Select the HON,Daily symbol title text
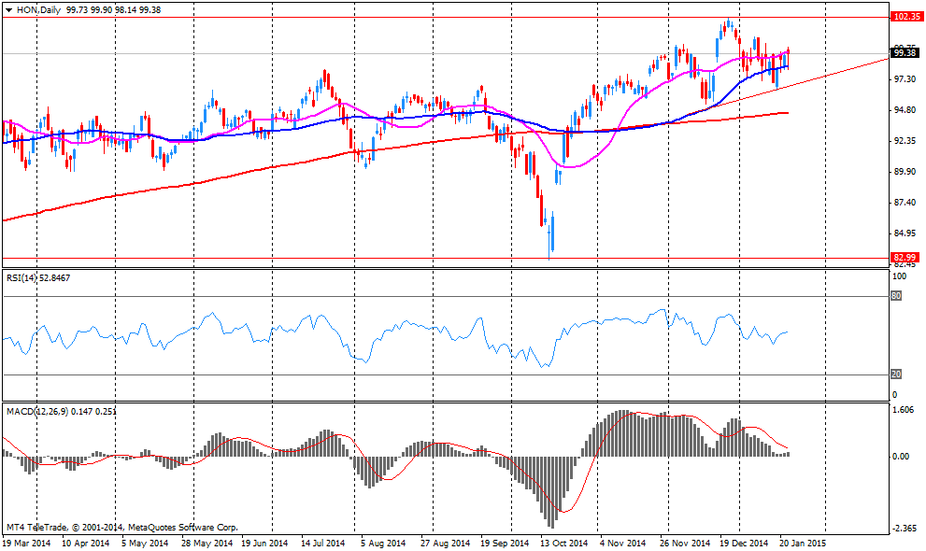This screenshot has height=551, width=926. point(38,10)
